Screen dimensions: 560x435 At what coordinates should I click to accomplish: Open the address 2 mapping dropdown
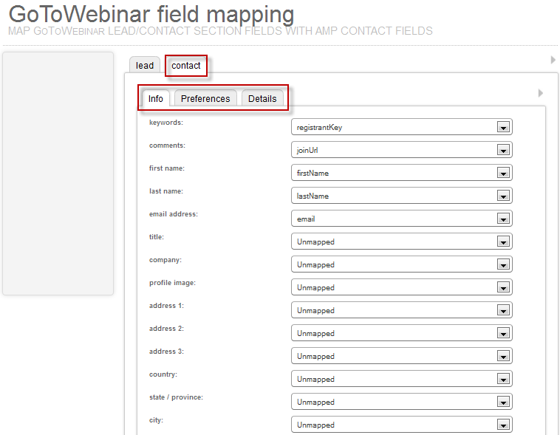coord(401,333)
